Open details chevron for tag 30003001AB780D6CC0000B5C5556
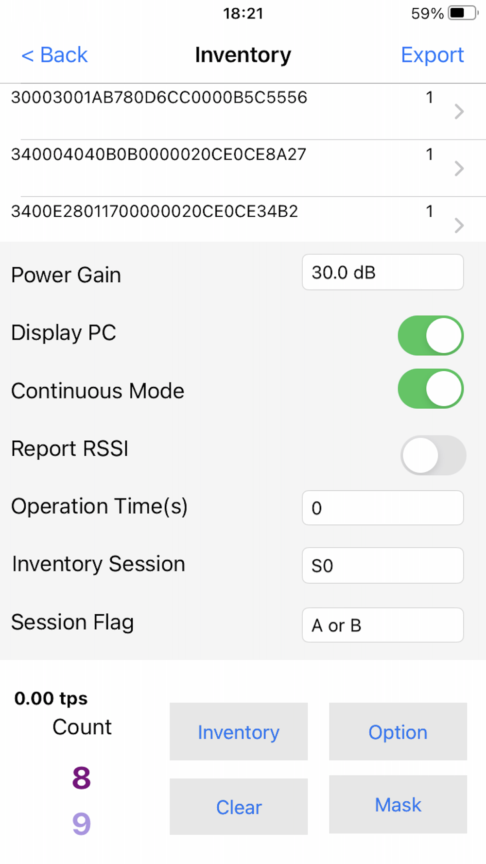This screenshot has width=486, height=864. (459, 112)
